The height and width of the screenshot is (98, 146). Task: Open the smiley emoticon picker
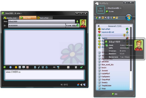[16, 67]
